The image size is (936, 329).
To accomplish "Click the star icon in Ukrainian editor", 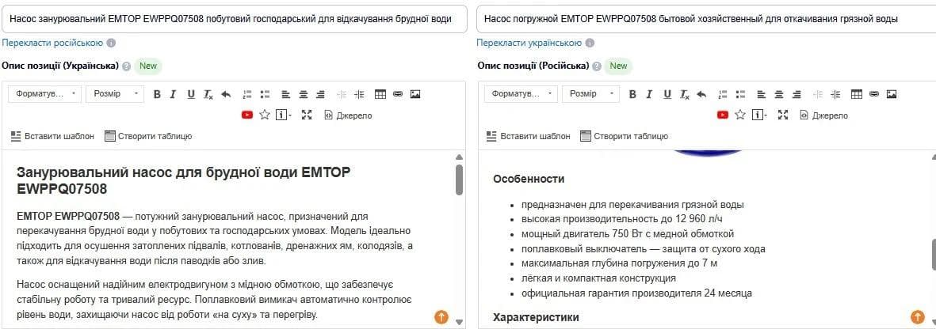I will (265, 115).
